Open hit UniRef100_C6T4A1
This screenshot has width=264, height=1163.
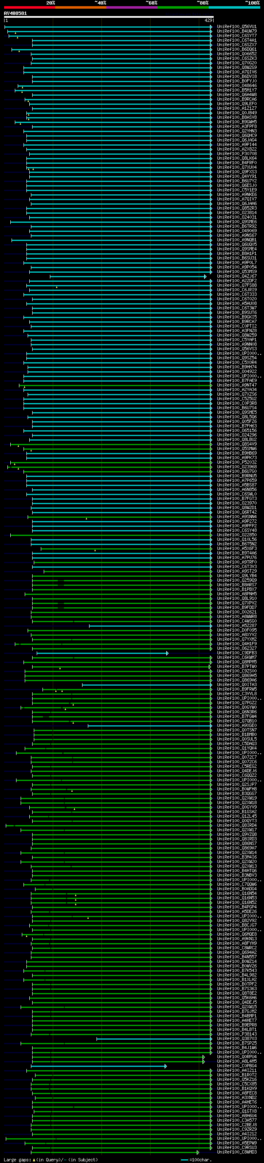tap(237, 40)
